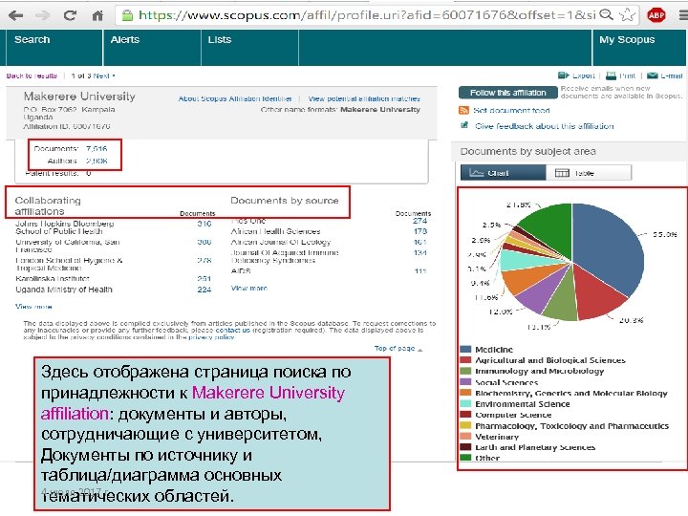688x516 pixels.
Task: Click the feedback icon beside Give feedback
Action: pyautogui.click(x=463, y=125)
